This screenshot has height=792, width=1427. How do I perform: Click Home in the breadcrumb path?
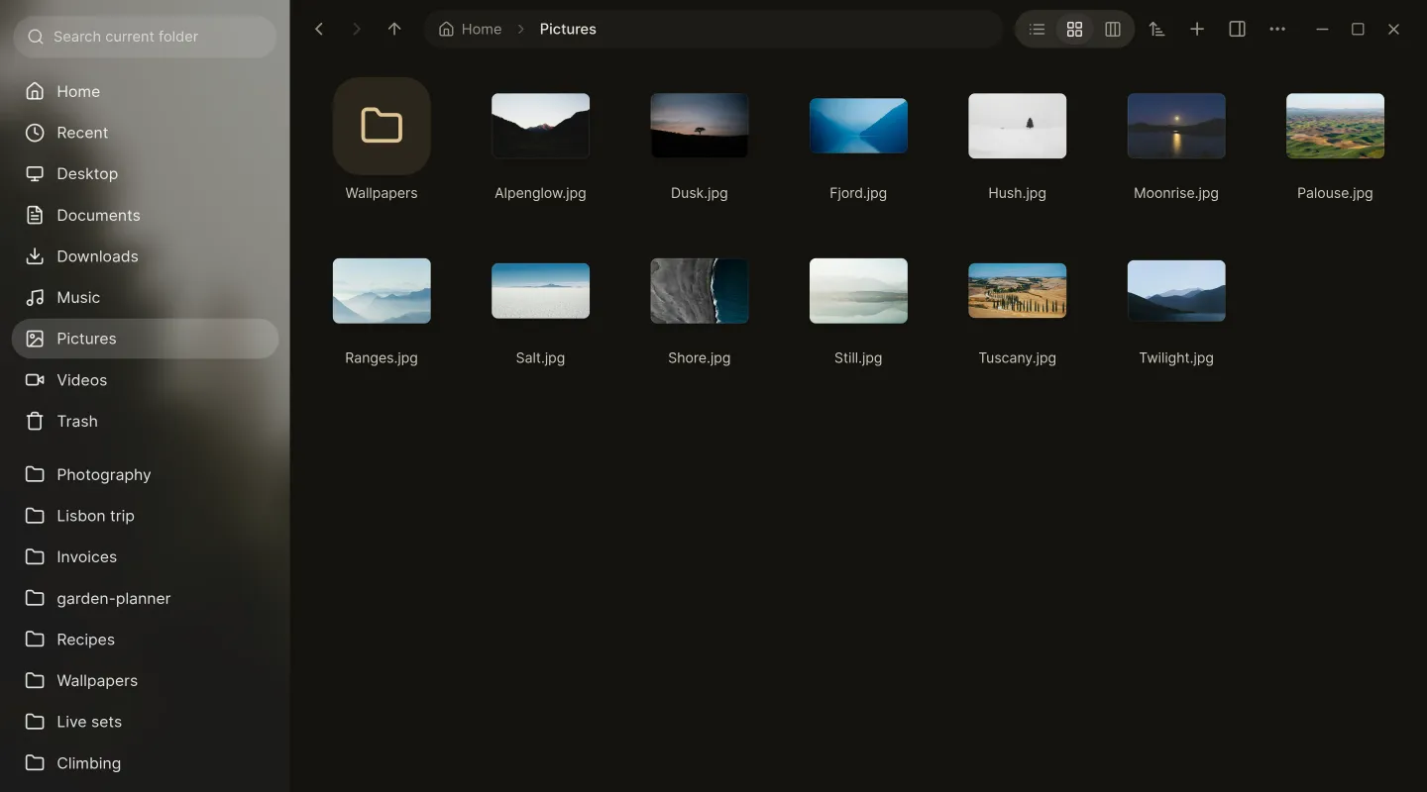(471, 30)
